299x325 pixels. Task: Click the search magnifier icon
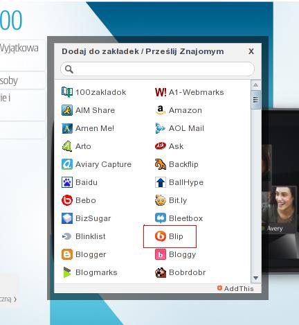69,69
